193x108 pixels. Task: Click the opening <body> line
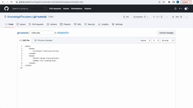point(32,56)
